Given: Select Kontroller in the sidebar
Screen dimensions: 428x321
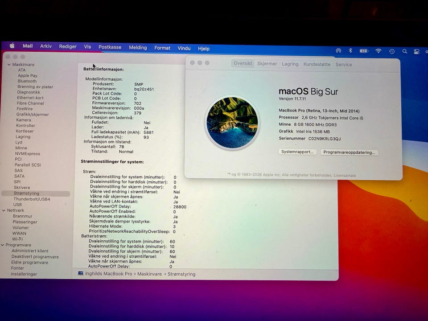Looking at the screenshot, I should click(x=25, y=126).
